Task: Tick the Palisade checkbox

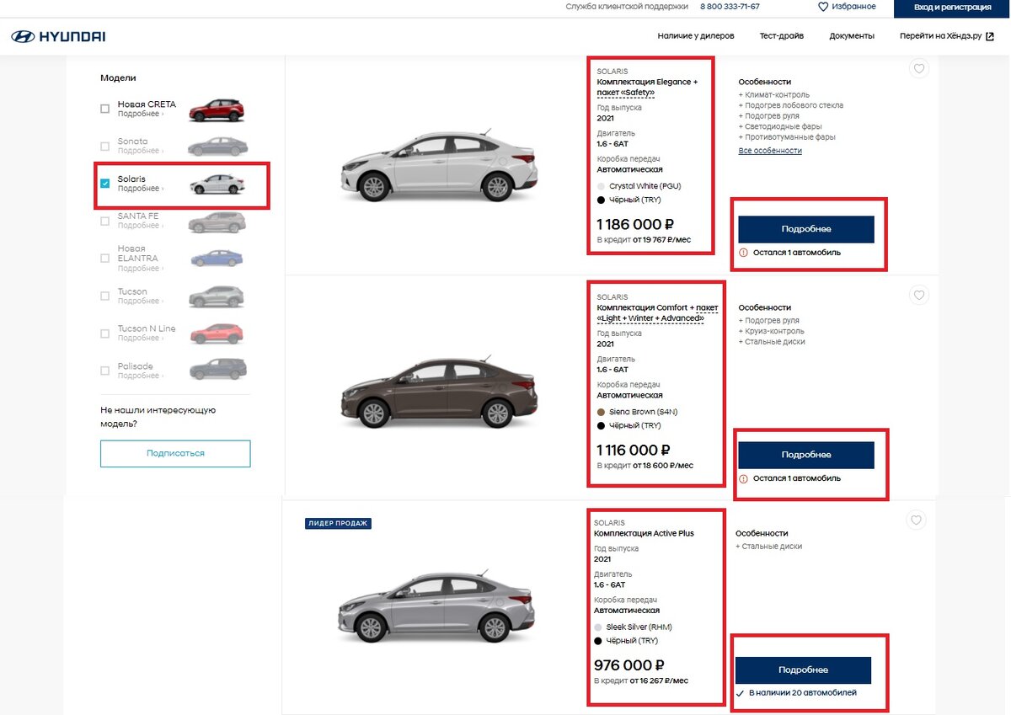Action: [x=105, y=371]
